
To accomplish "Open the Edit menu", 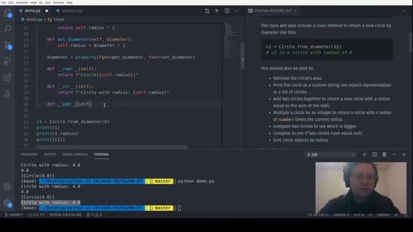I will pos(11,3).
